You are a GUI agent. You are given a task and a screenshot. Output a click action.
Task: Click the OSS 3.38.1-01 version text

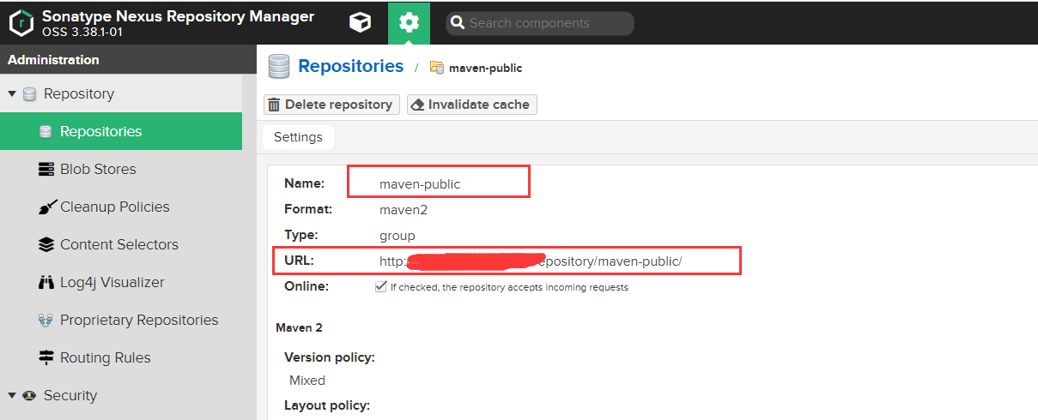click(x=82, y=33)
